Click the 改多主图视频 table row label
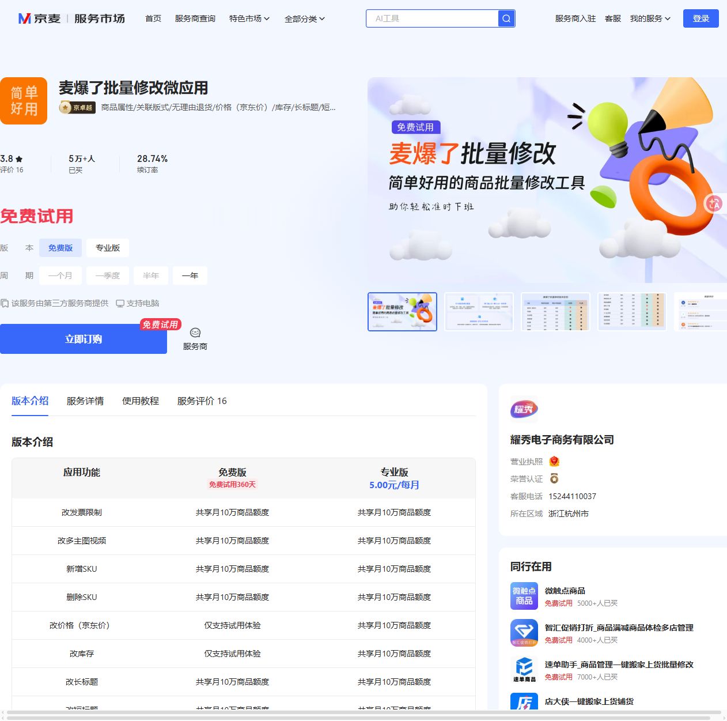Viewport: 727px width, 721px height. point(82,541)
